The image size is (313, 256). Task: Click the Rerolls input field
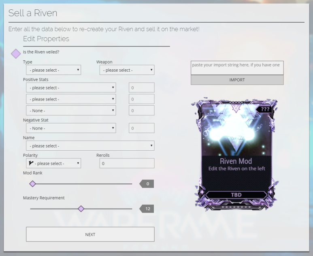click(127, 163)
